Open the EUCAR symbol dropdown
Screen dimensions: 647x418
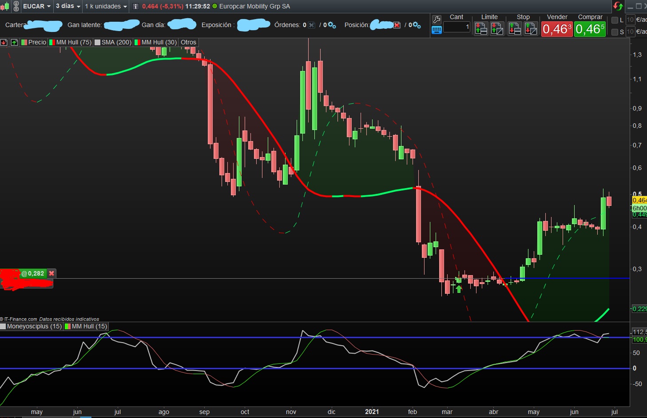pos(36,6)
